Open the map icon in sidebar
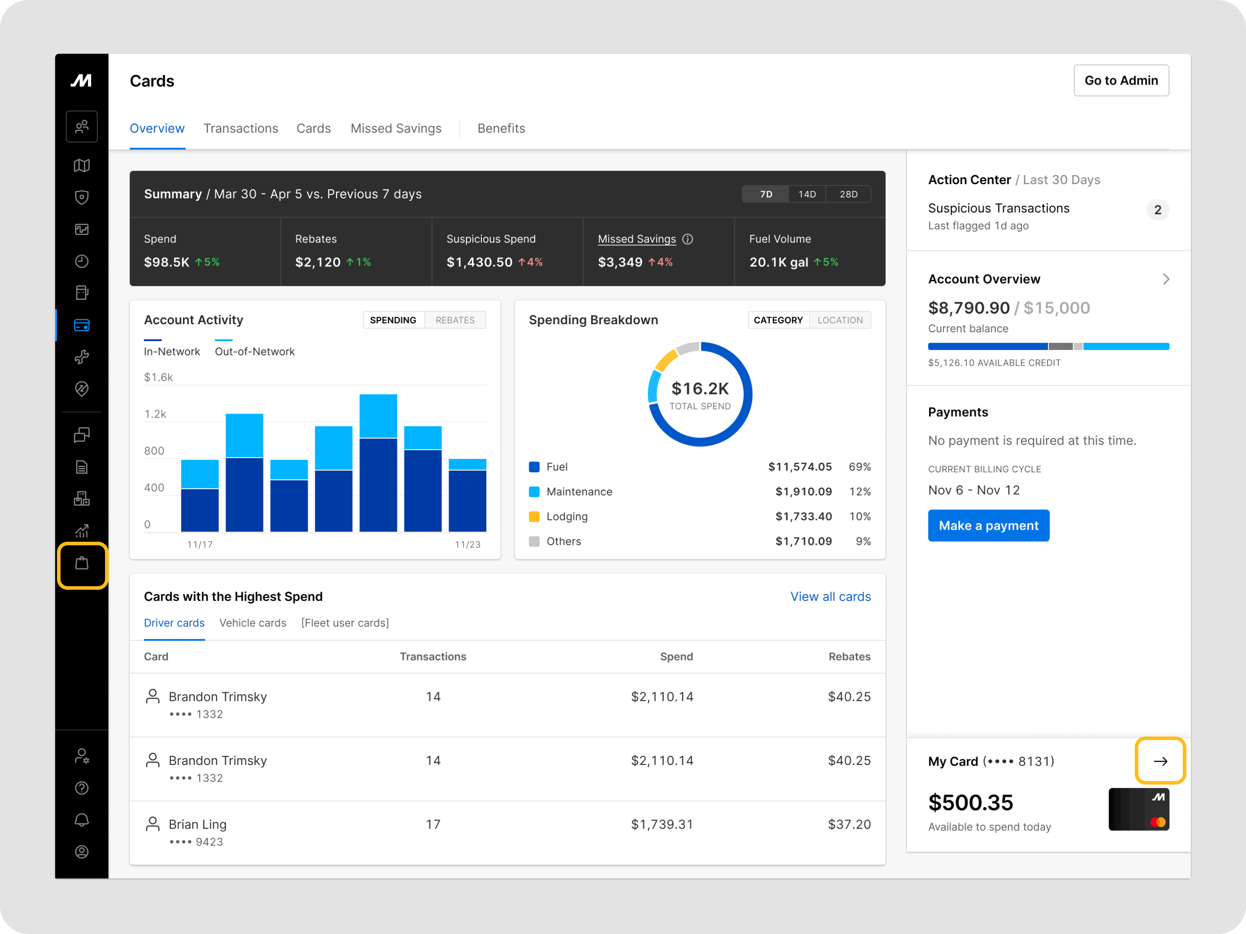This screenshot has height=934, width=1246. coord(82,165)
